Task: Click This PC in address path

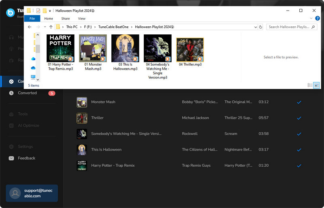Action: click(72, 27)
